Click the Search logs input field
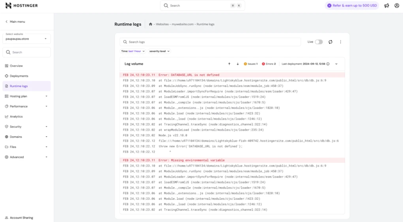This screenshot has height=222, width=403. pyautogui.click(x=210, y=42)
